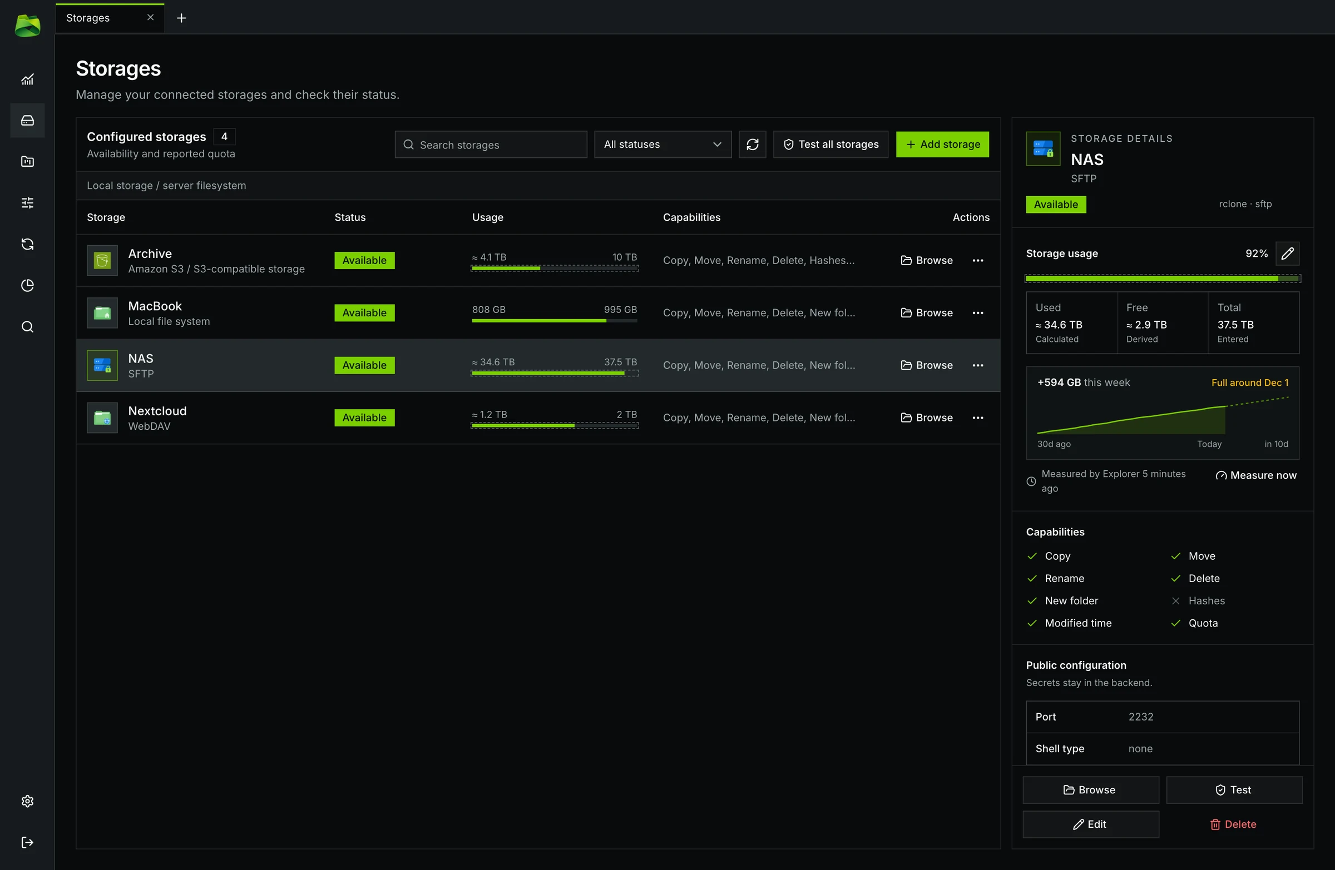Click the app logo in the corner
The image size is (1335, 870).
27,26
